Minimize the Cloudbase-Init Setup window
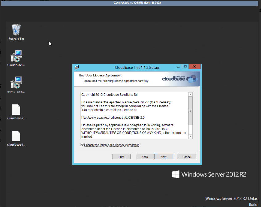 (178, 67)
